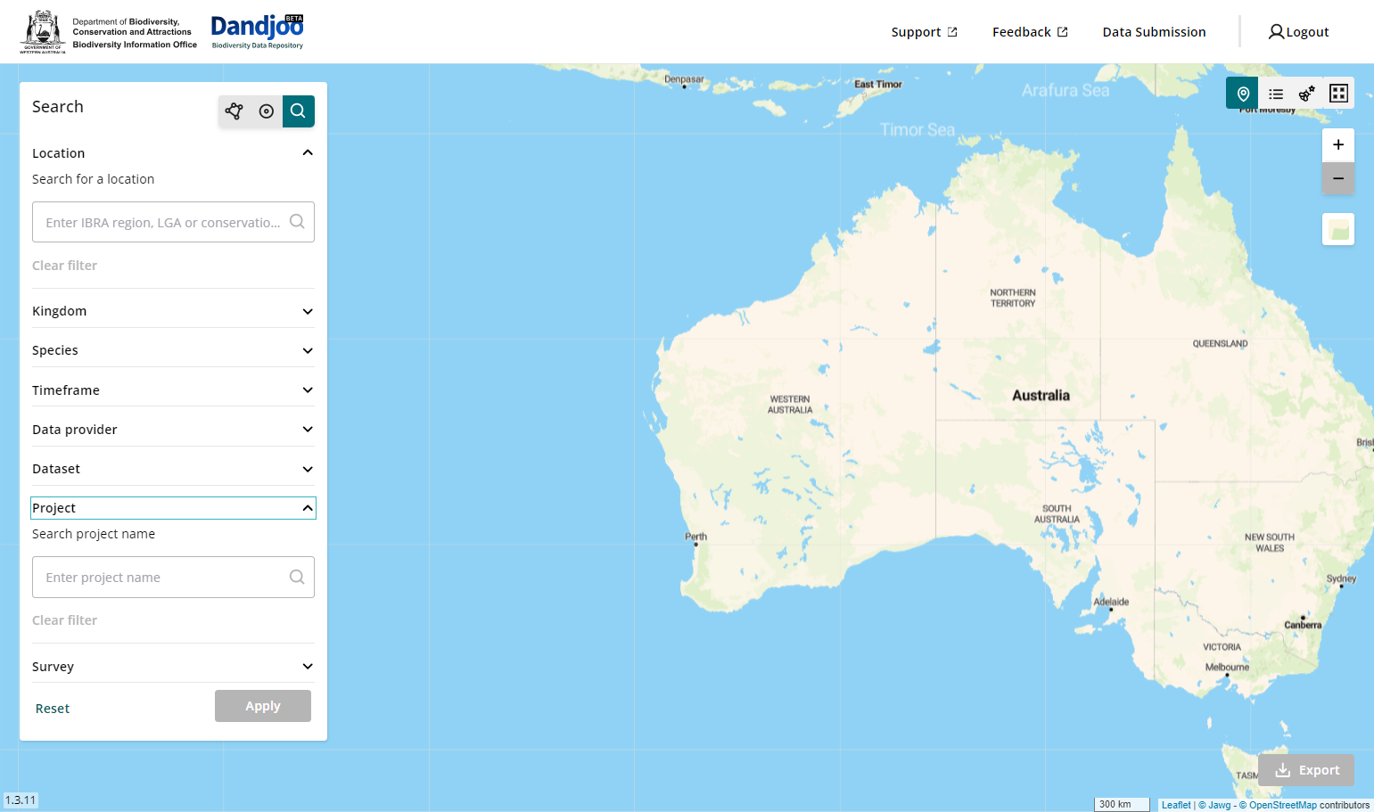Open the Support link

tap(924, 32)
